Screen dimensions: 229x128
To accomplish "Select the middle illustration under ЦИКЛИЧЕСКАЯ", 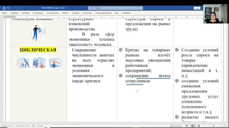I will click(x=39, y=63).
